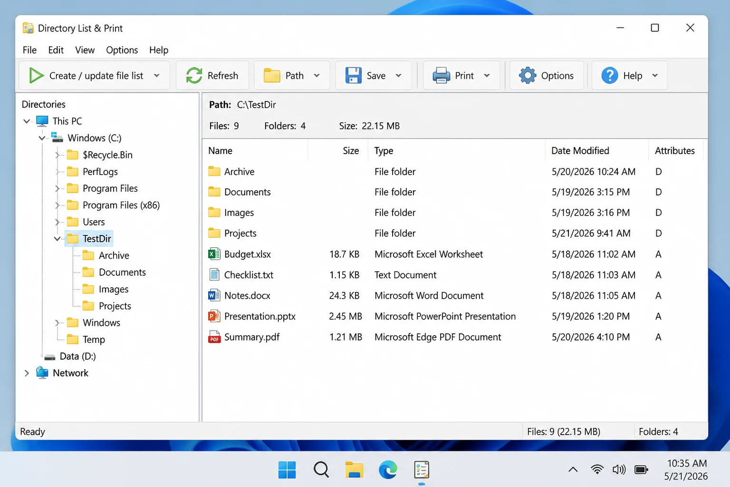Image resolution: width=730 pixels, height=487 pixels.
Task: Open Create / update file list dropdown arrow
Action: pyautogui.click(x=157, y=76)
